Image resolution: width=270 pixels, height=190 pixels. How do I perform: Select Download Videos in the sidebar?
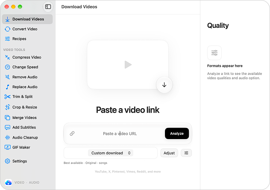coord(27,19)
